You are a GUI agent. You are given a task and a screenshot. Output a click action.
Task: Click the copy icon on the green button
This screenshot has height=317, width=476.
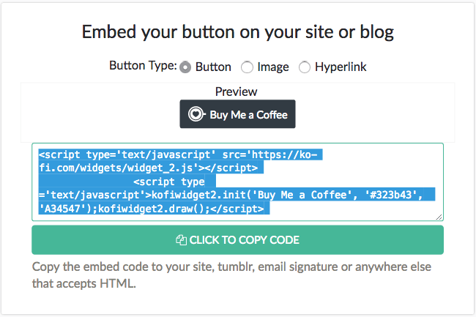[x=181, y=240]
